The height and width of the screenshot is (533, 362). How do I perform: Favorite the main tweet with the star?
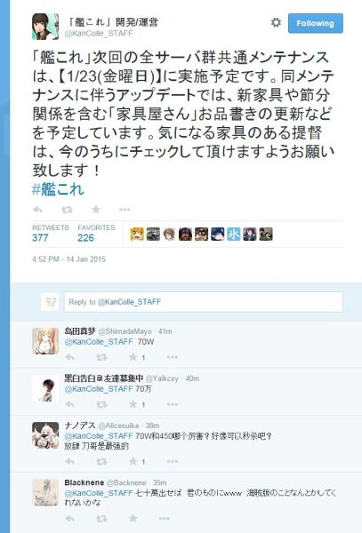[x=96, y=209]
